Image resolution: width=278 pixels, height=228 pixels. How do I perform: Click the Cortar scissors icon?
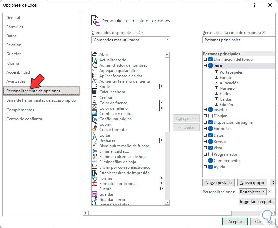[x=94, y=135]
